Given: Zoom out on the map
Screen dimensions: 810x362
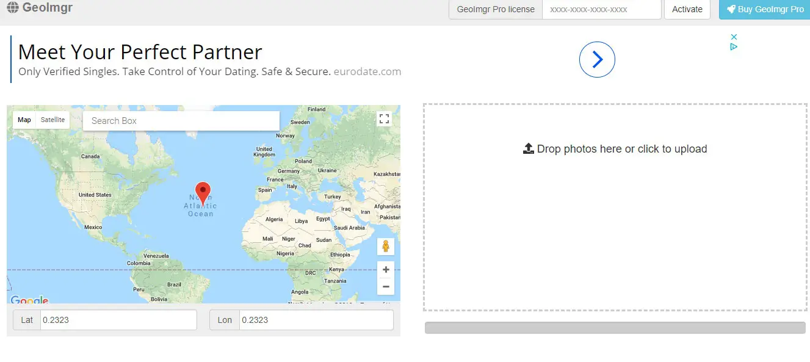Looking at the screenshot, I should tap(385, 286).
